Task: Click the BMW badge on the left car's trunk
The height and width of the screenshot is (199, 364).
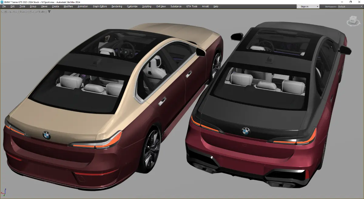Action: 46,135
